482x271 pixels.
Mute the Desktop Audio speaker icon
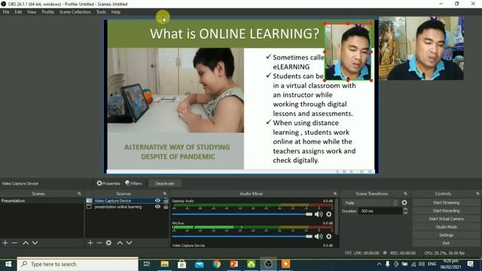(319, 214)
